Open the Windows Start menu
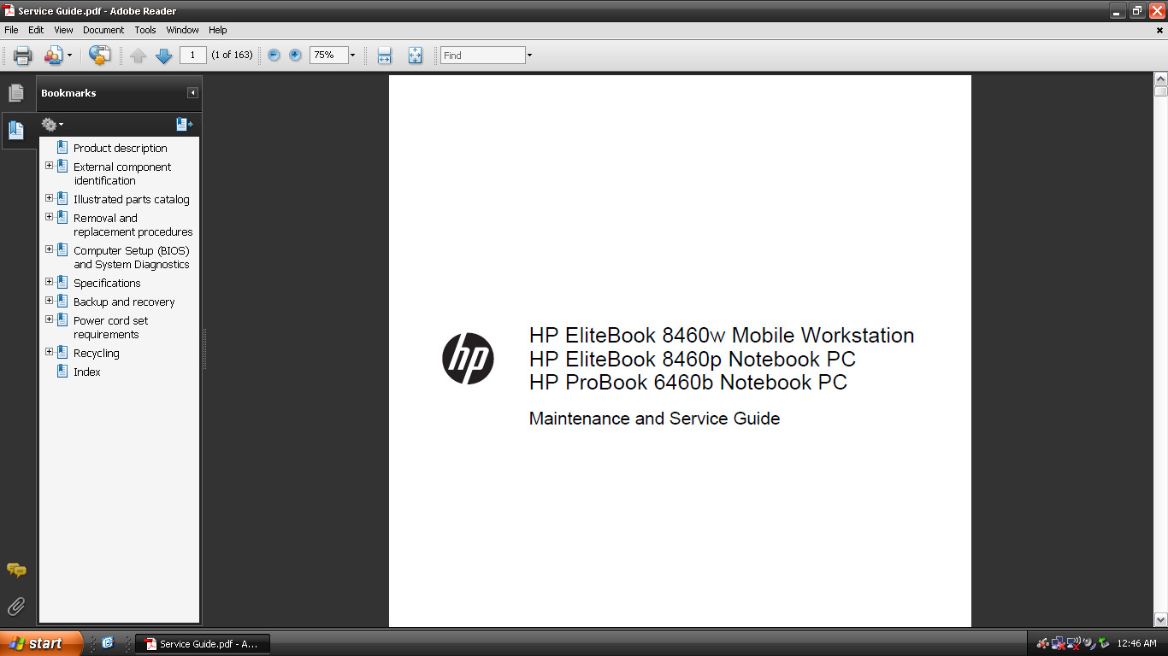 [x=41, y=643]
